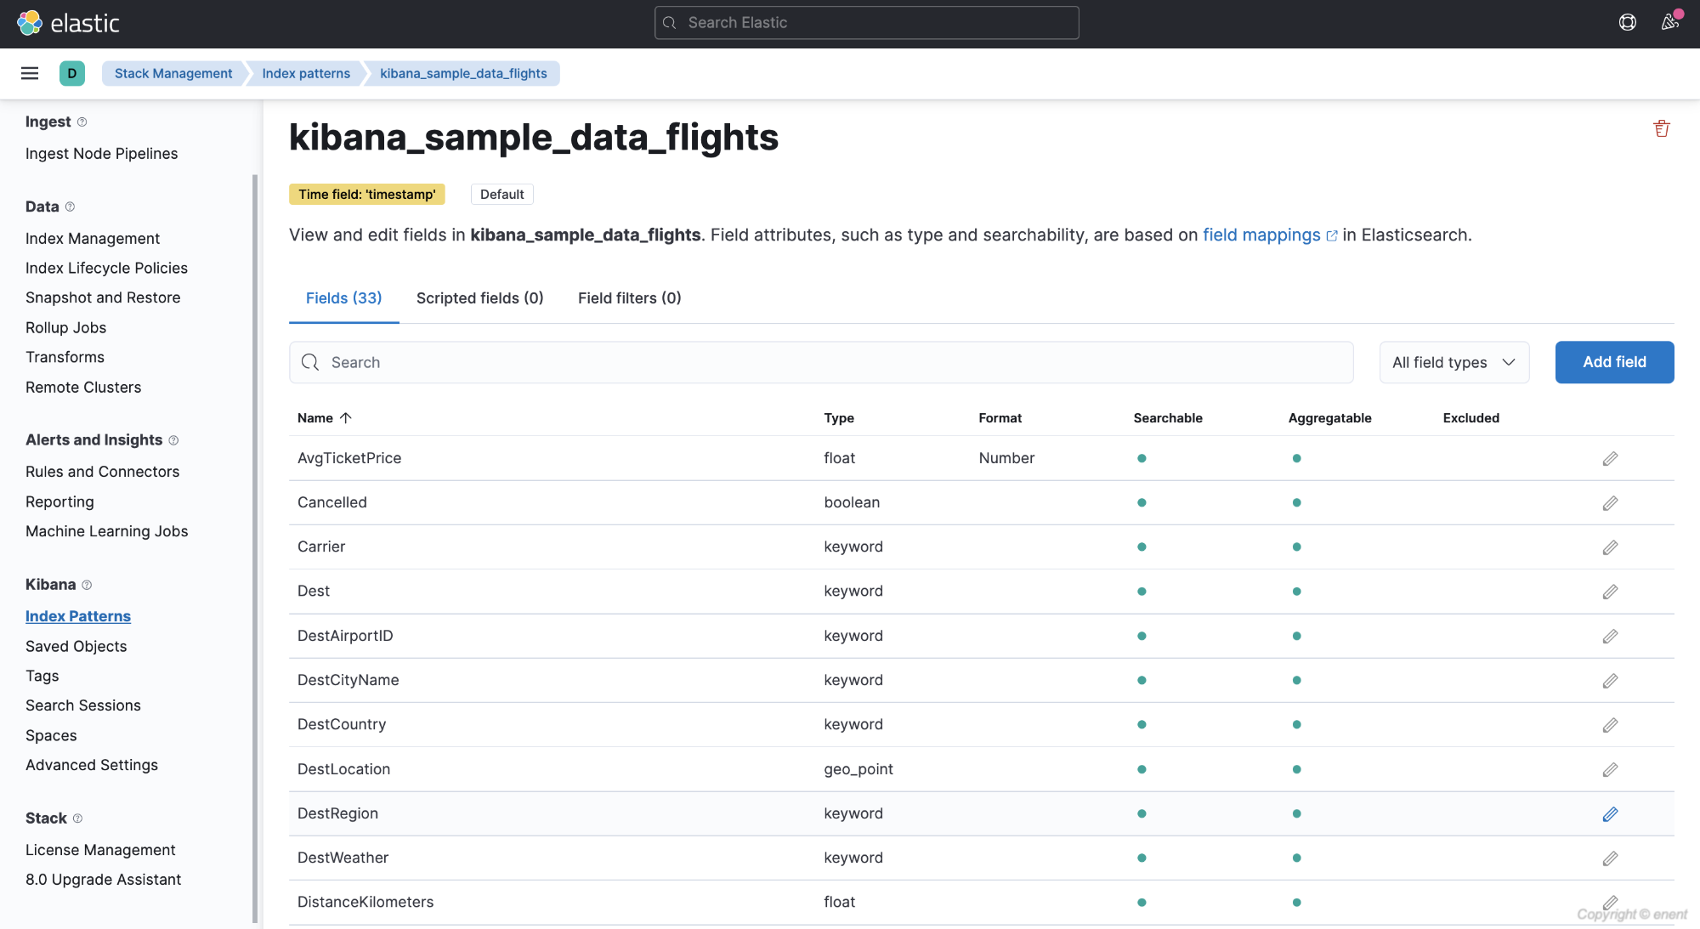Open Reporting page
The height and width of the screenshot is (929, 1700).
[59, 501]
